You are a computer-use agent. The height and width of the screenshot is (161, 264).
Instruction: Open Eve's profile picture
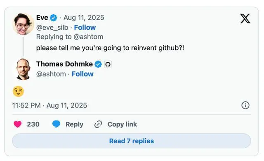tap(23, 24)
